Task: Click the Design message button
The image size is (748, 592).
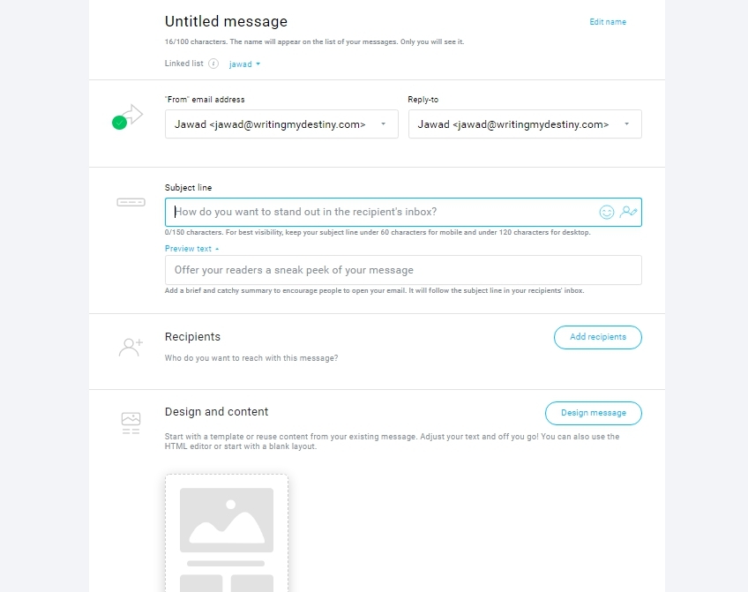Action: click(x=594, y=413)
